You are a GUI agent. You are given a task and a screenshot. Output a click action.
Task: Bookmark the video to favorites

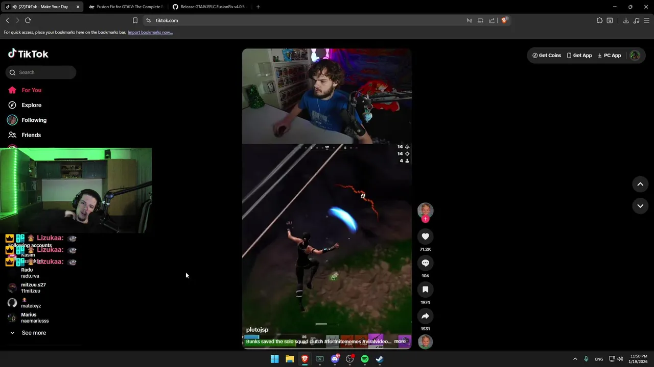(x=425, y=289)
